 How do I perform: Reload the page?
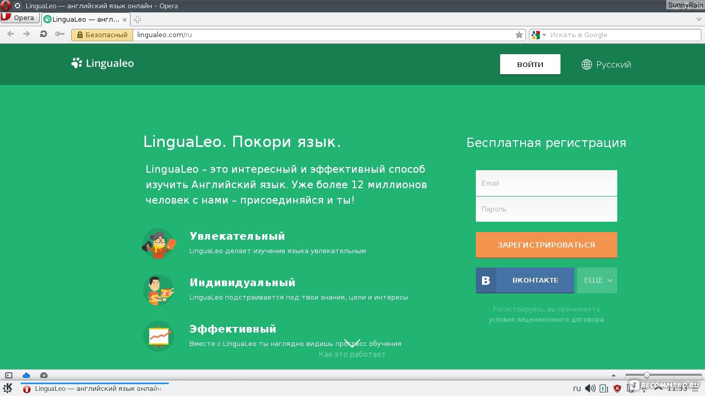(x=43, y=35)
